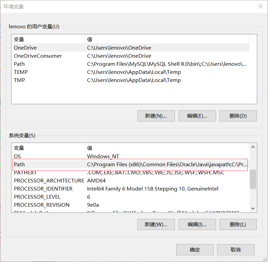Click the Windows_NT value cell

pyautogui.click(x=103, y=156)
